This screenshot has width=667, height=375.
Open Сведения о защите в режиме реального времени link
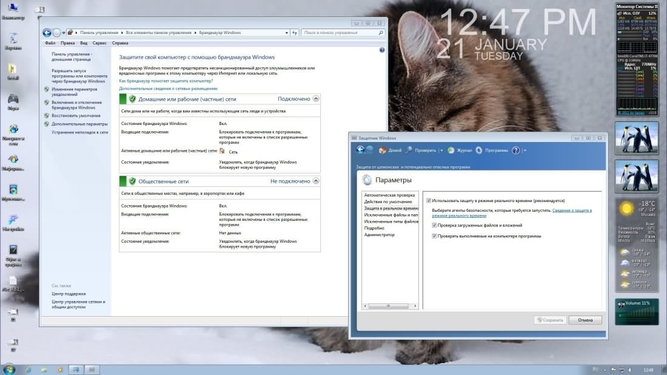[512, 213]
